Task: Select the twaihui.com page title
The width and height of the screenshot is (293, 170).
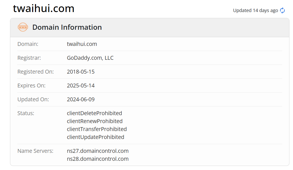Action: [x=43, y=8]
